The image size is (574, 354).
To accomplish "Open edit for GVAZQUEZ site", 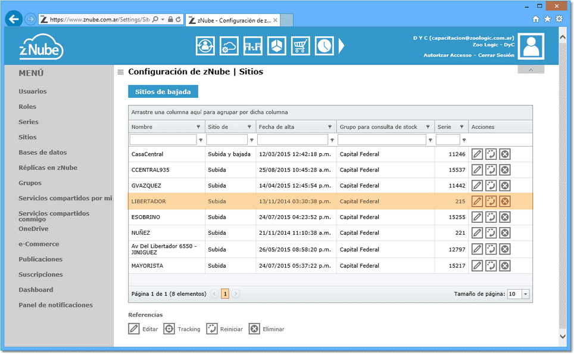I will (477, 186).
